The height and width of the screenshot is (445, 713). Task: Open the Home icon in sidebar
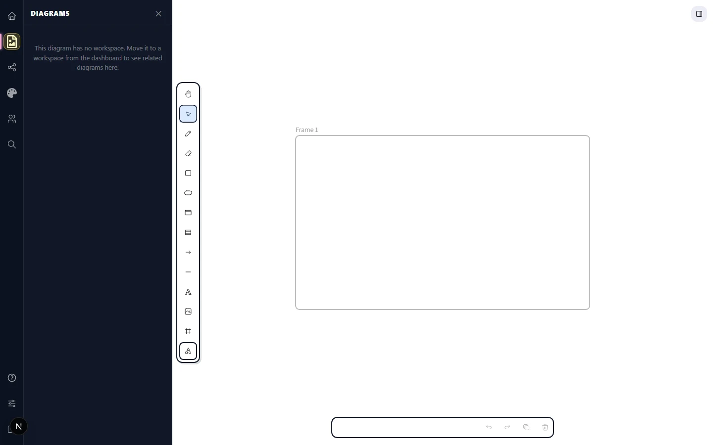click(12, 16)
